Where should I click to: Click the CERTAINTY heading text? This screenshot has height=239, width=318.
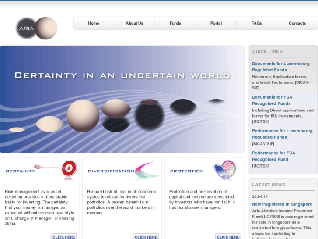click(20, 171)
